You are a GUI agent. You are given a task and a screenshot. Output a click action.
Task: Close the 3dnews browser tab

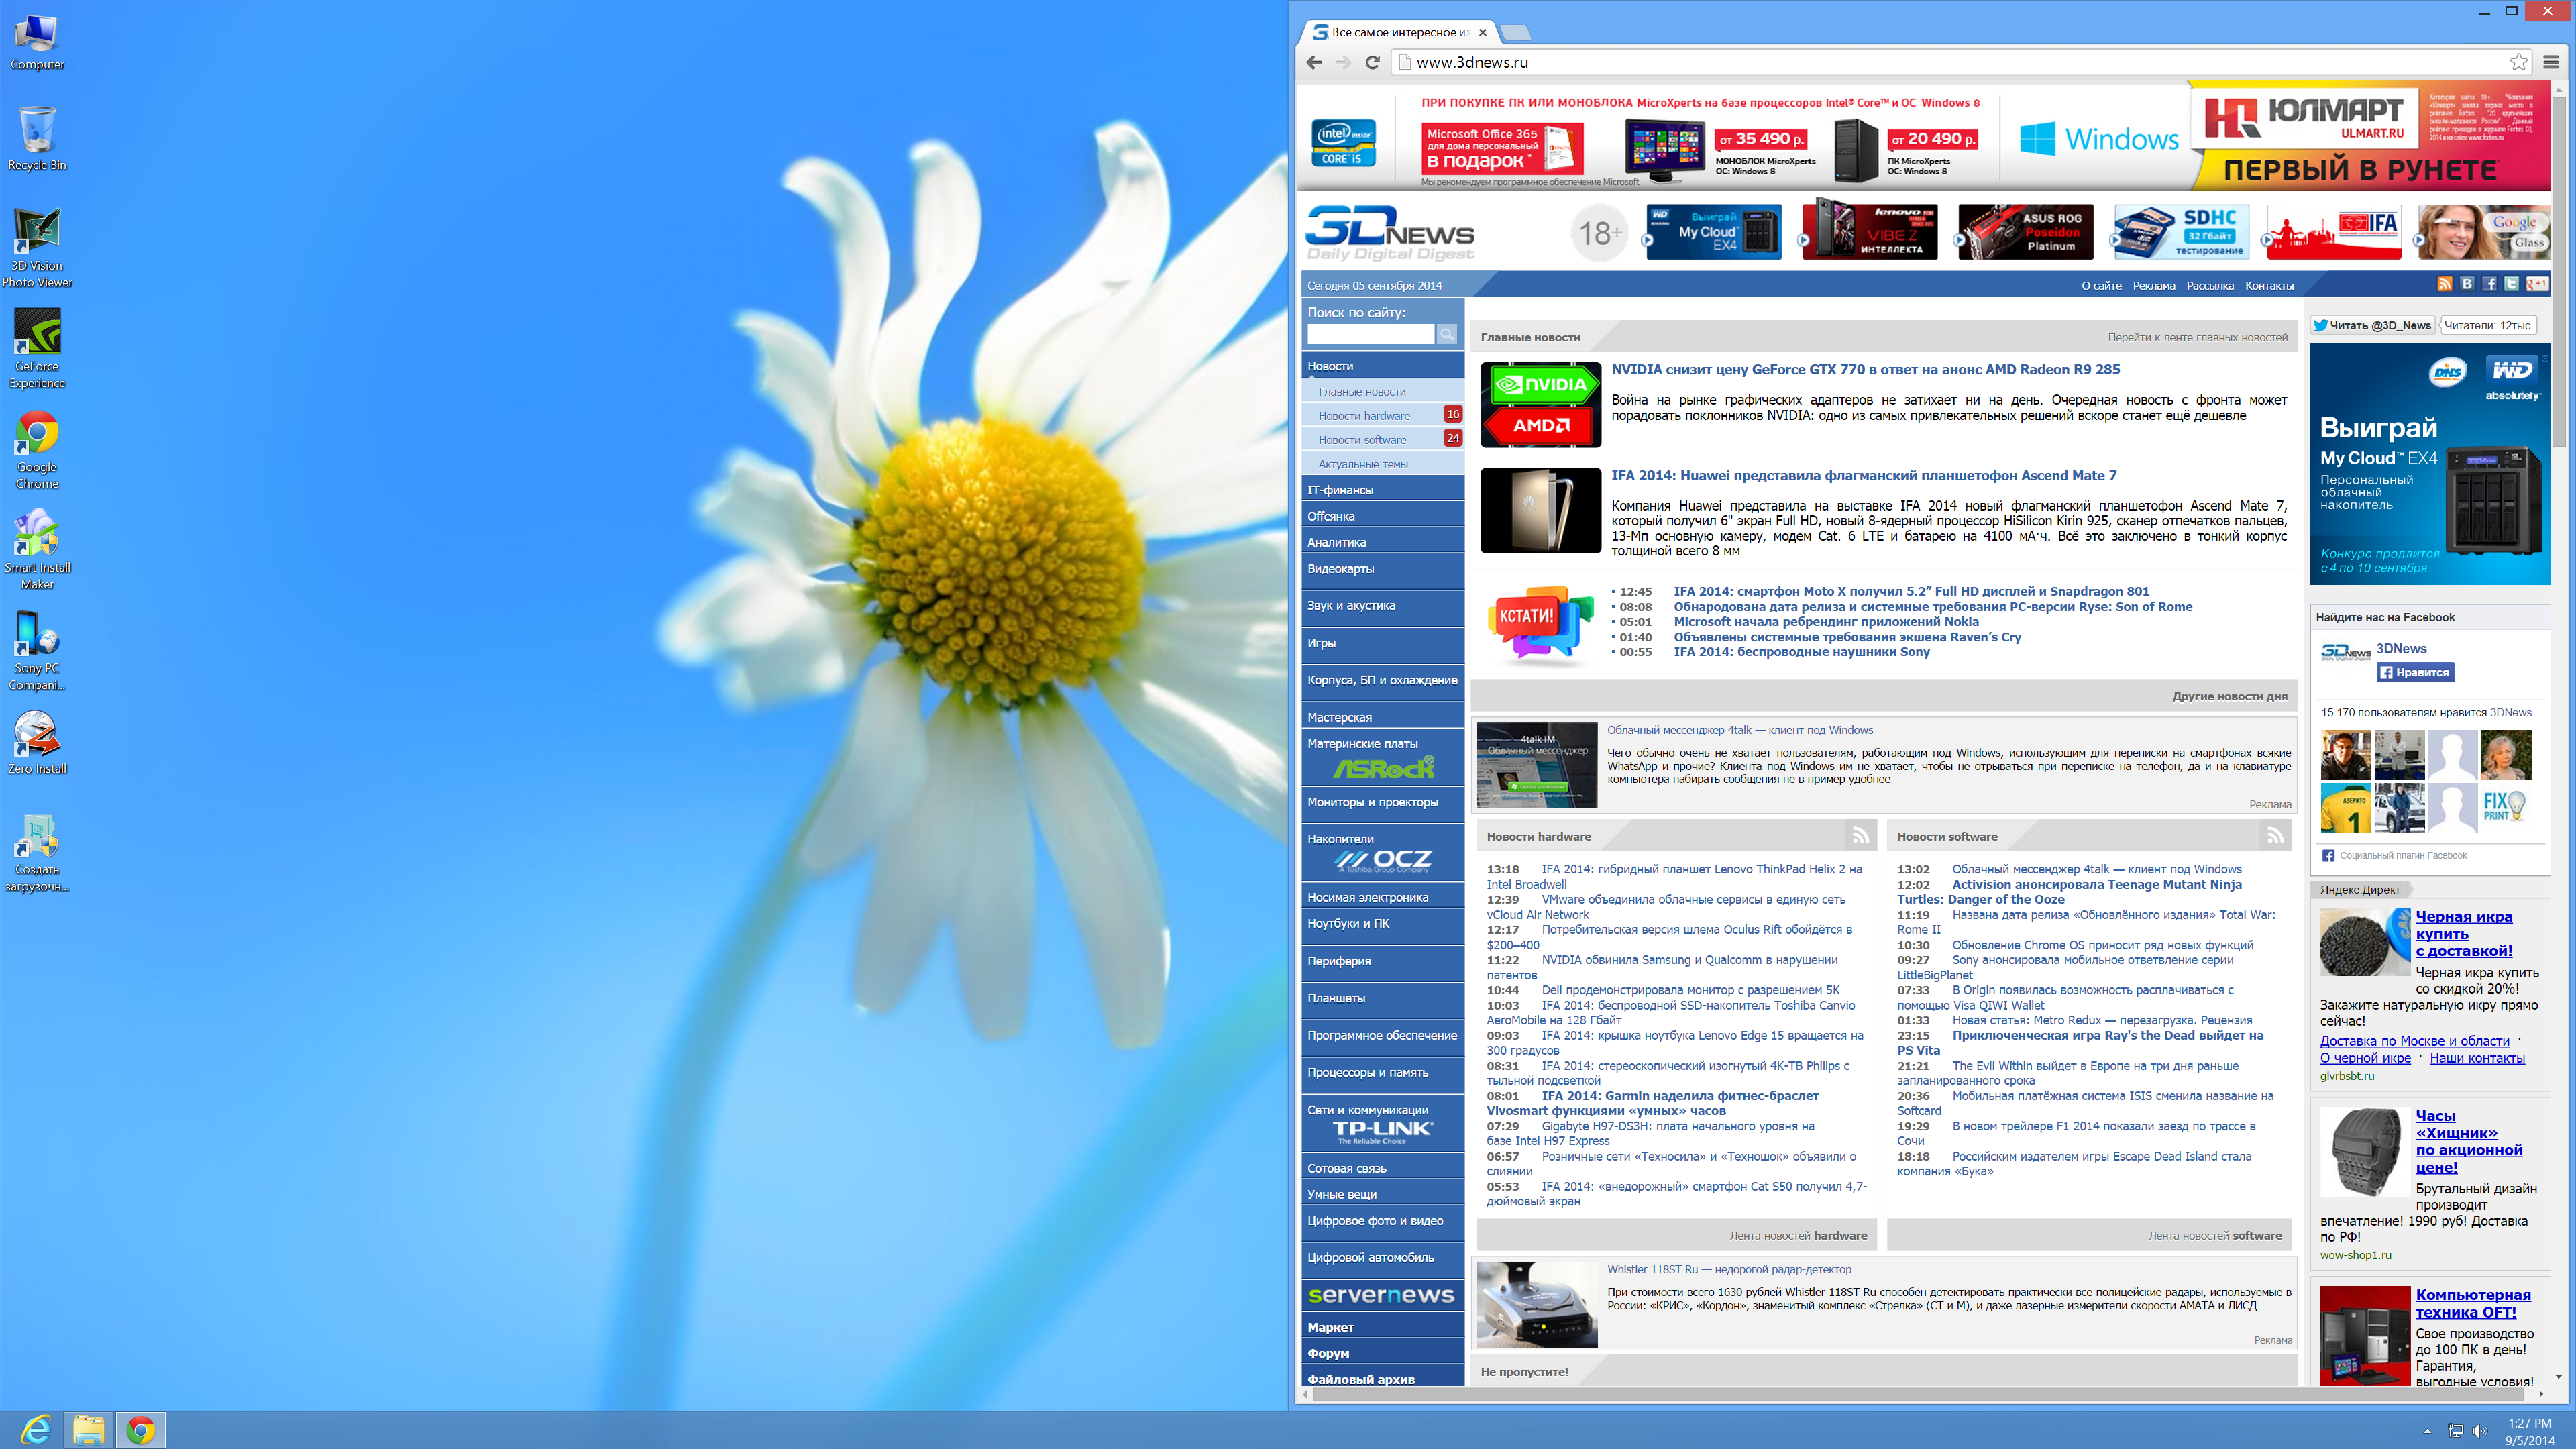pyautogui.click(x=1482, y=32)
